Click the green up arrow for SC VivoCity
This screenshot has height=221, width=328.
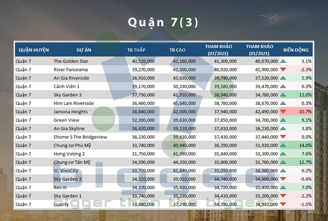pos(283,171)
